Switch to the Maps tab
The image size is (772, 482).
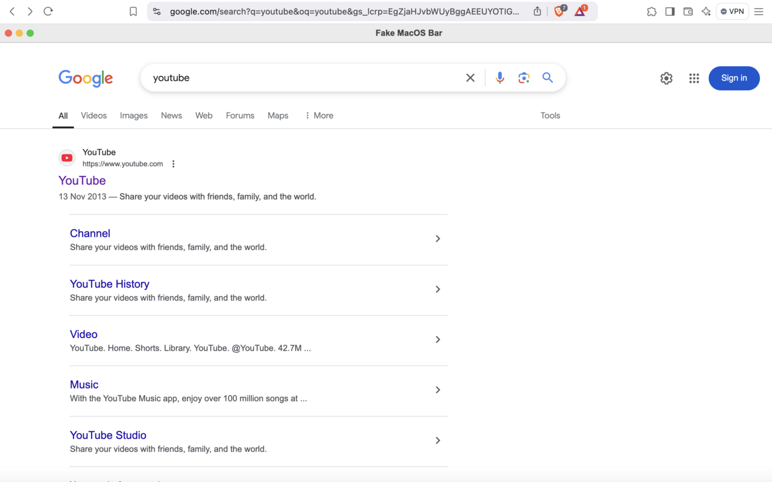pos(278,116)
